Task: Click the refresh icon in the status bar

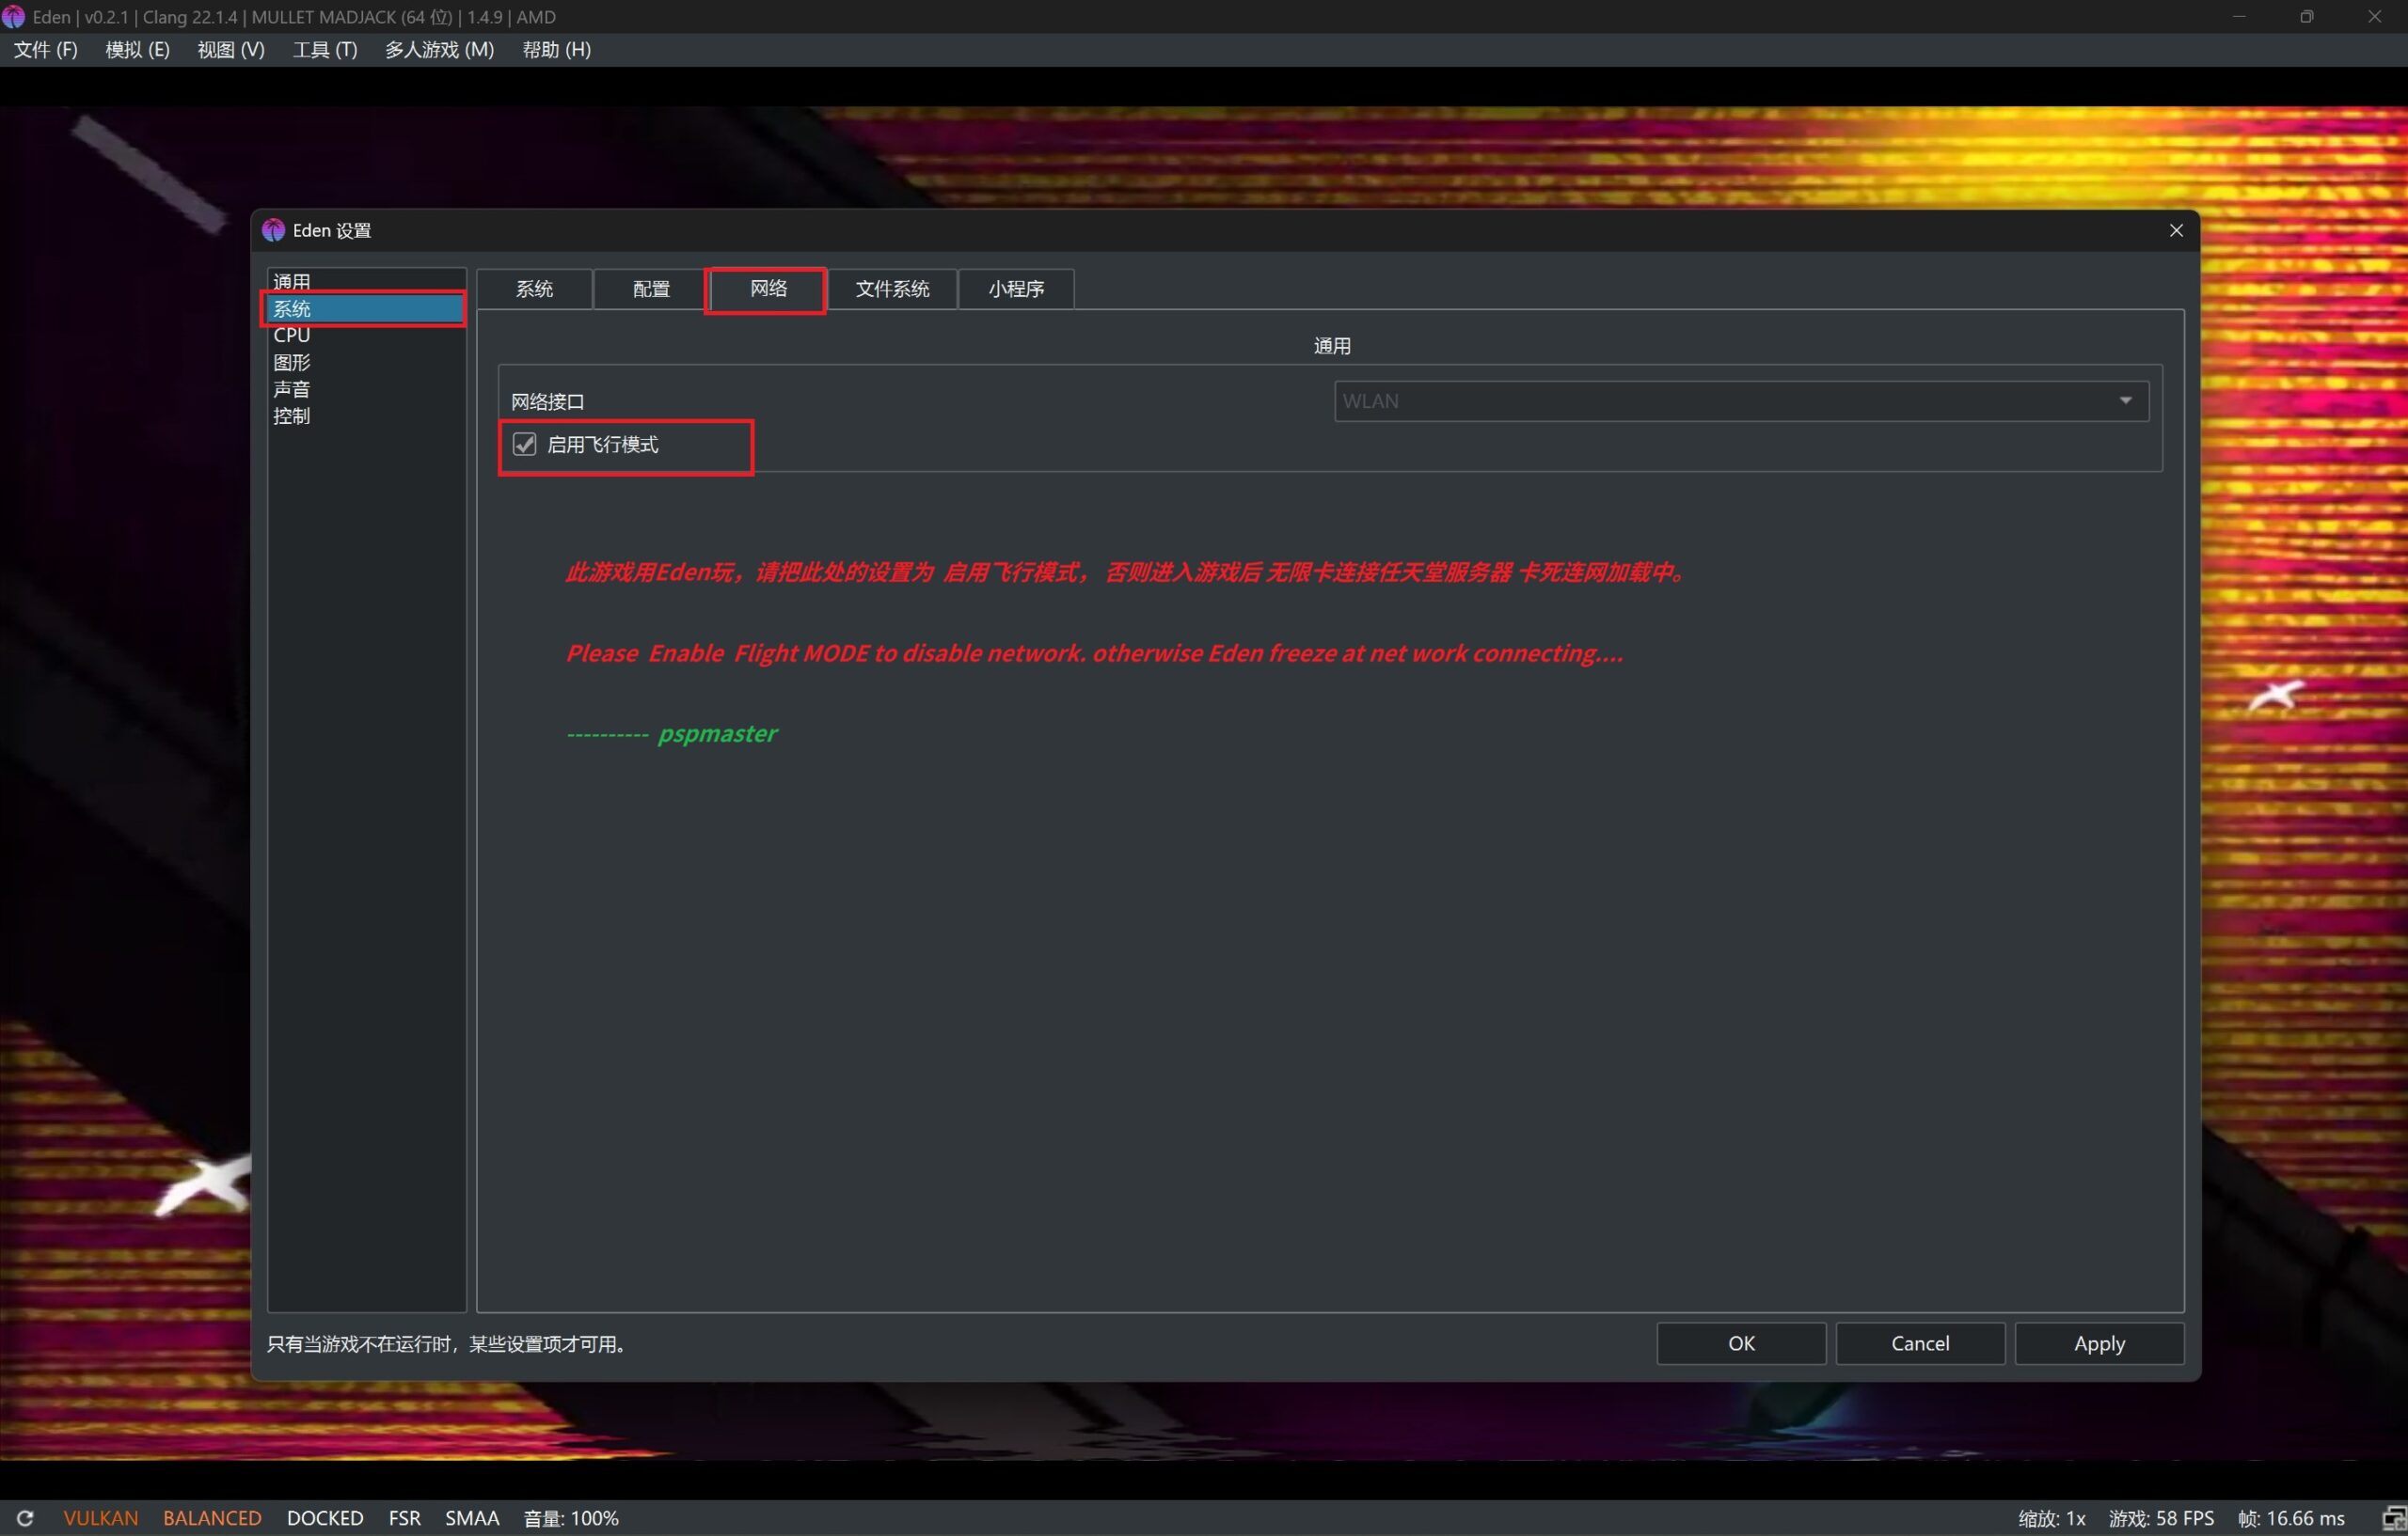Action: tap(25, 1517)
